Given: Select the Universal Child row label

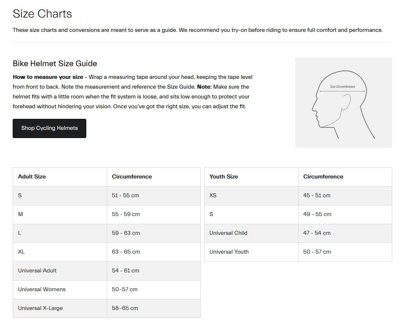Looking at the screenshot, I should 229,233.
